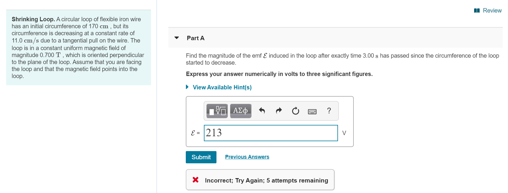The width and height of the screenshot is (508, 193).
Task: Click the ε = label beside the answer box
Action: tap(195, 133)
